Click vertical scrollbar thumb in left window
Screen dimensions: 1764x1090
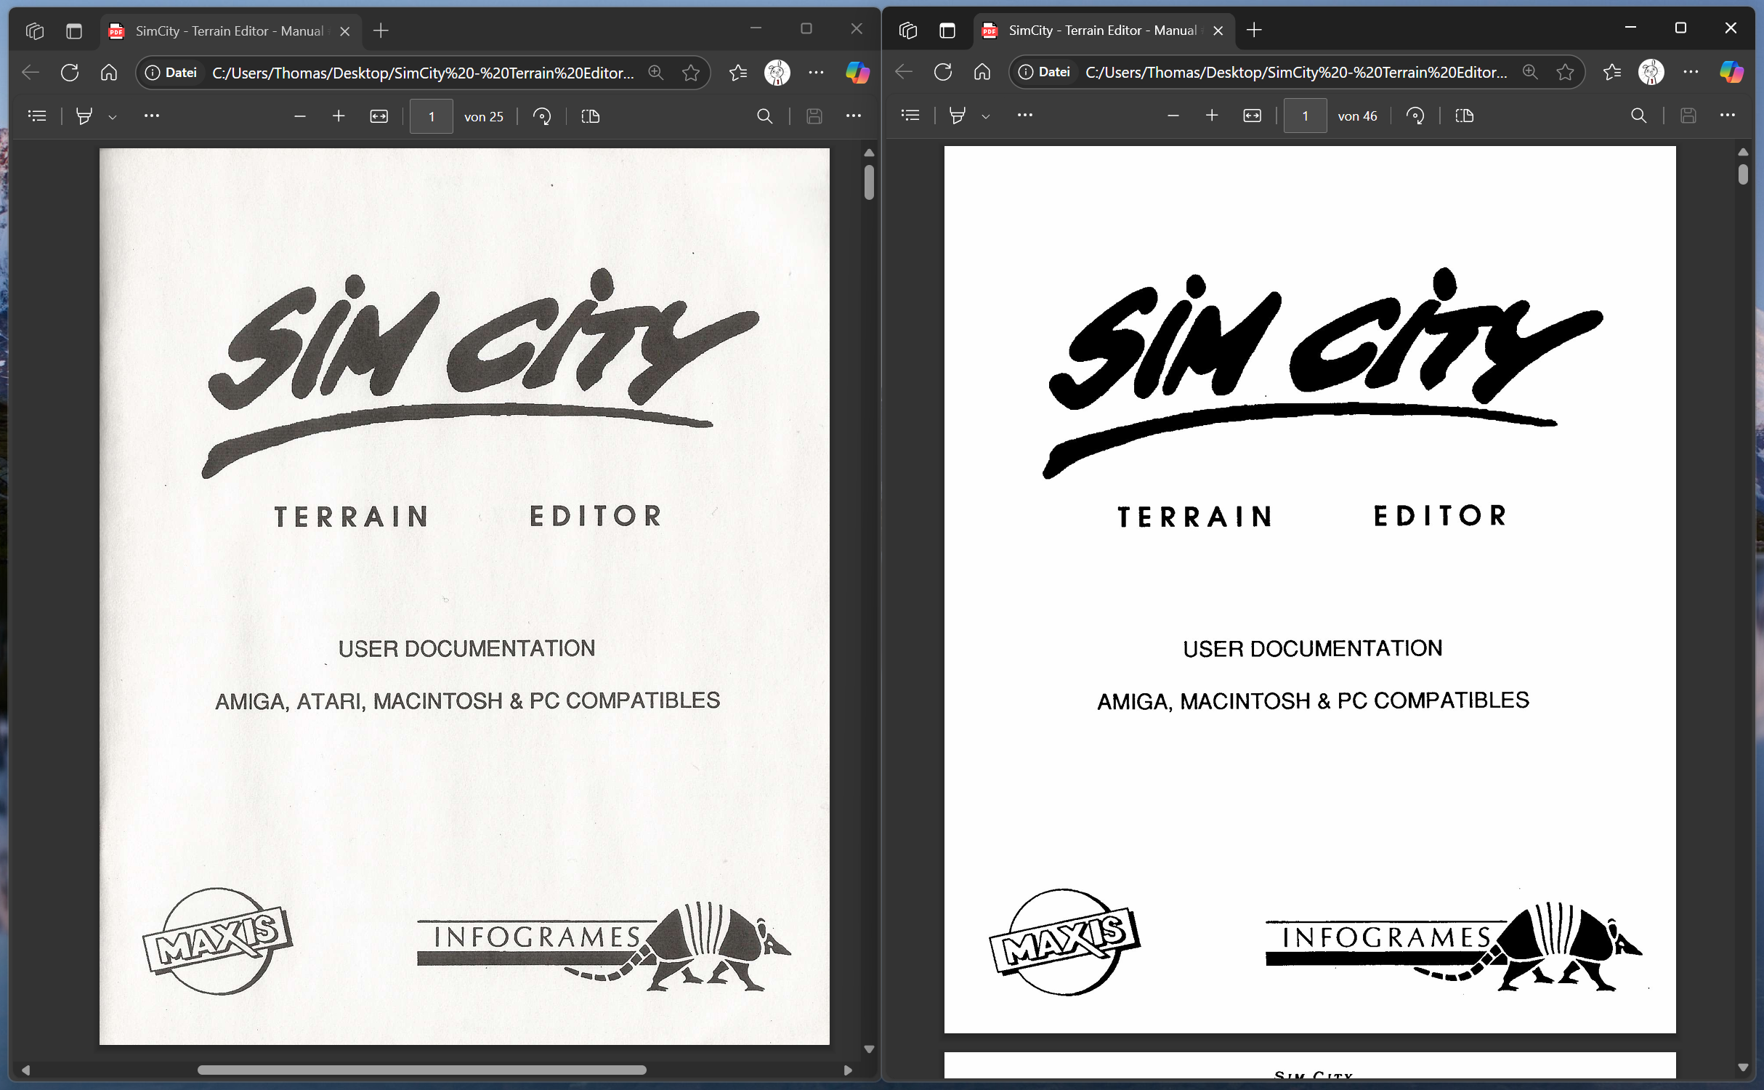[x=869, y=182]
